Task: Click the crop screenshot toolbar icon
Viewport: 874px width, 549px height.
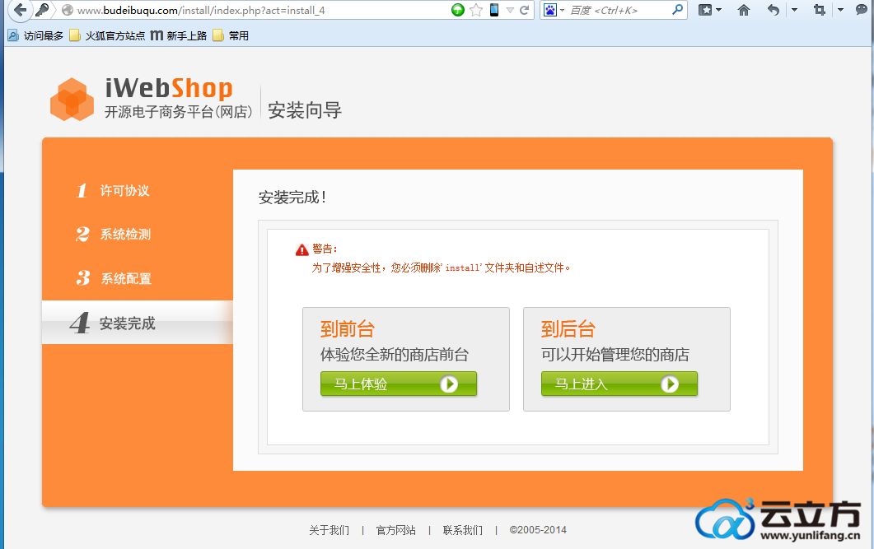Action: point(820,10)
